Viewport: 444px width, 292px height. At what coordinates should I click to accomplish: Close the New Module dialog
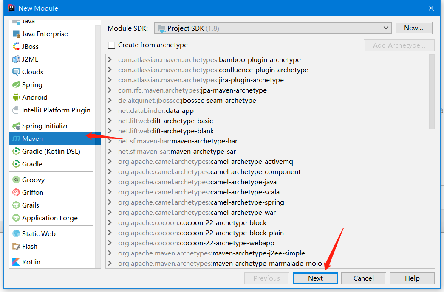click(x=431, y=8)
